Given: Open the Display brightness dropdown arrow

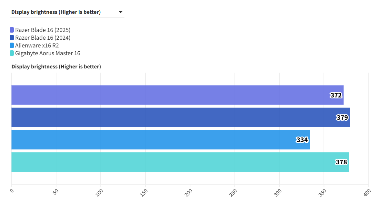Looking at the screenshot, I should (121, 12).
